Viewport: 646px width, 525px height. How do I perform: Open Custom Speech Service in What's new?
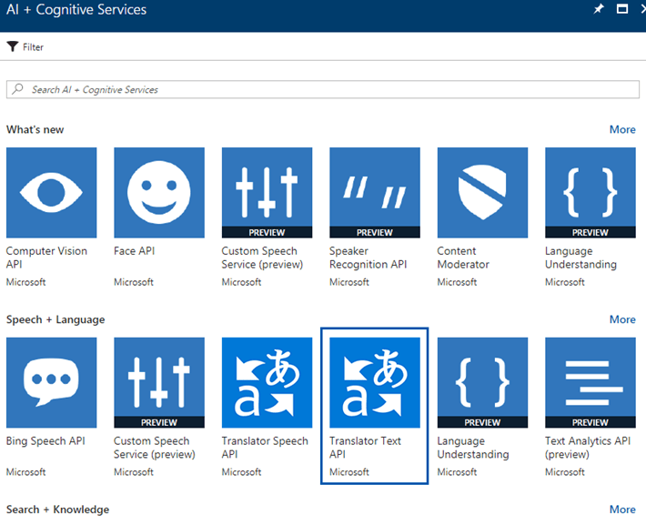point(267,193)
